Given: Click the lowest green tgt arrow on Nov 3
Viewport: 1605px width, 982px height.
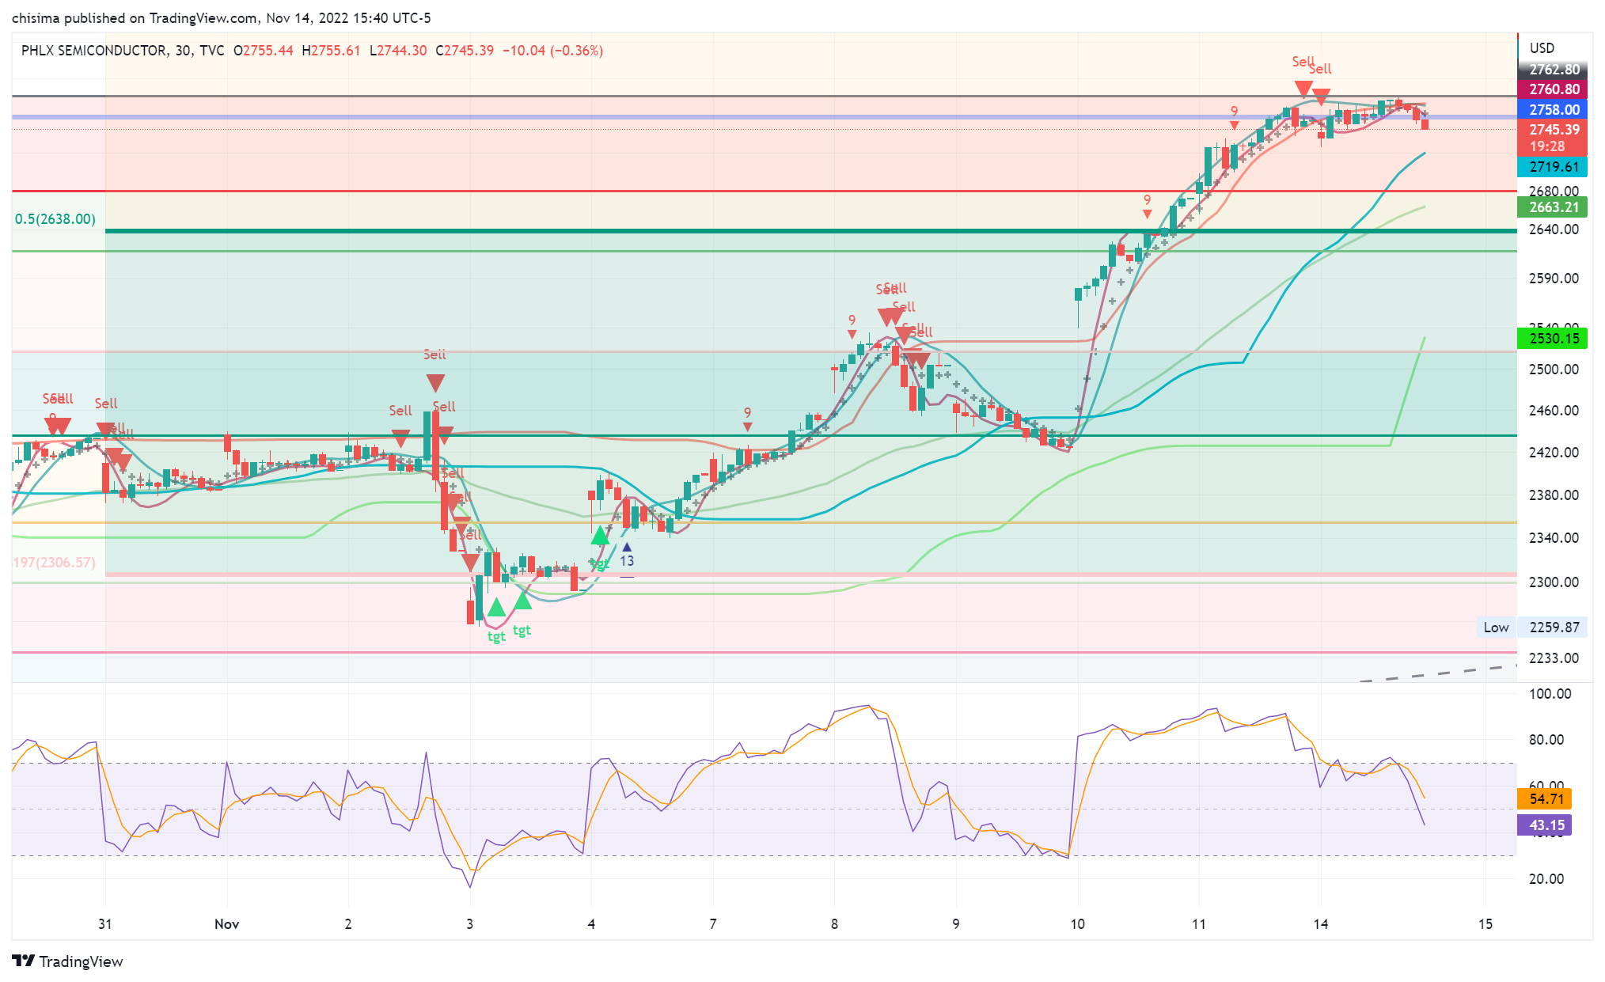Looking at the screenshot, I should 496,609.
